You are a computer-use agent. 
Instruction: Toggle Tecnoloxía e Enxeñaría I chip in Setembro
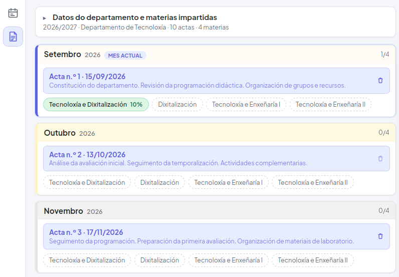(246, 105)
